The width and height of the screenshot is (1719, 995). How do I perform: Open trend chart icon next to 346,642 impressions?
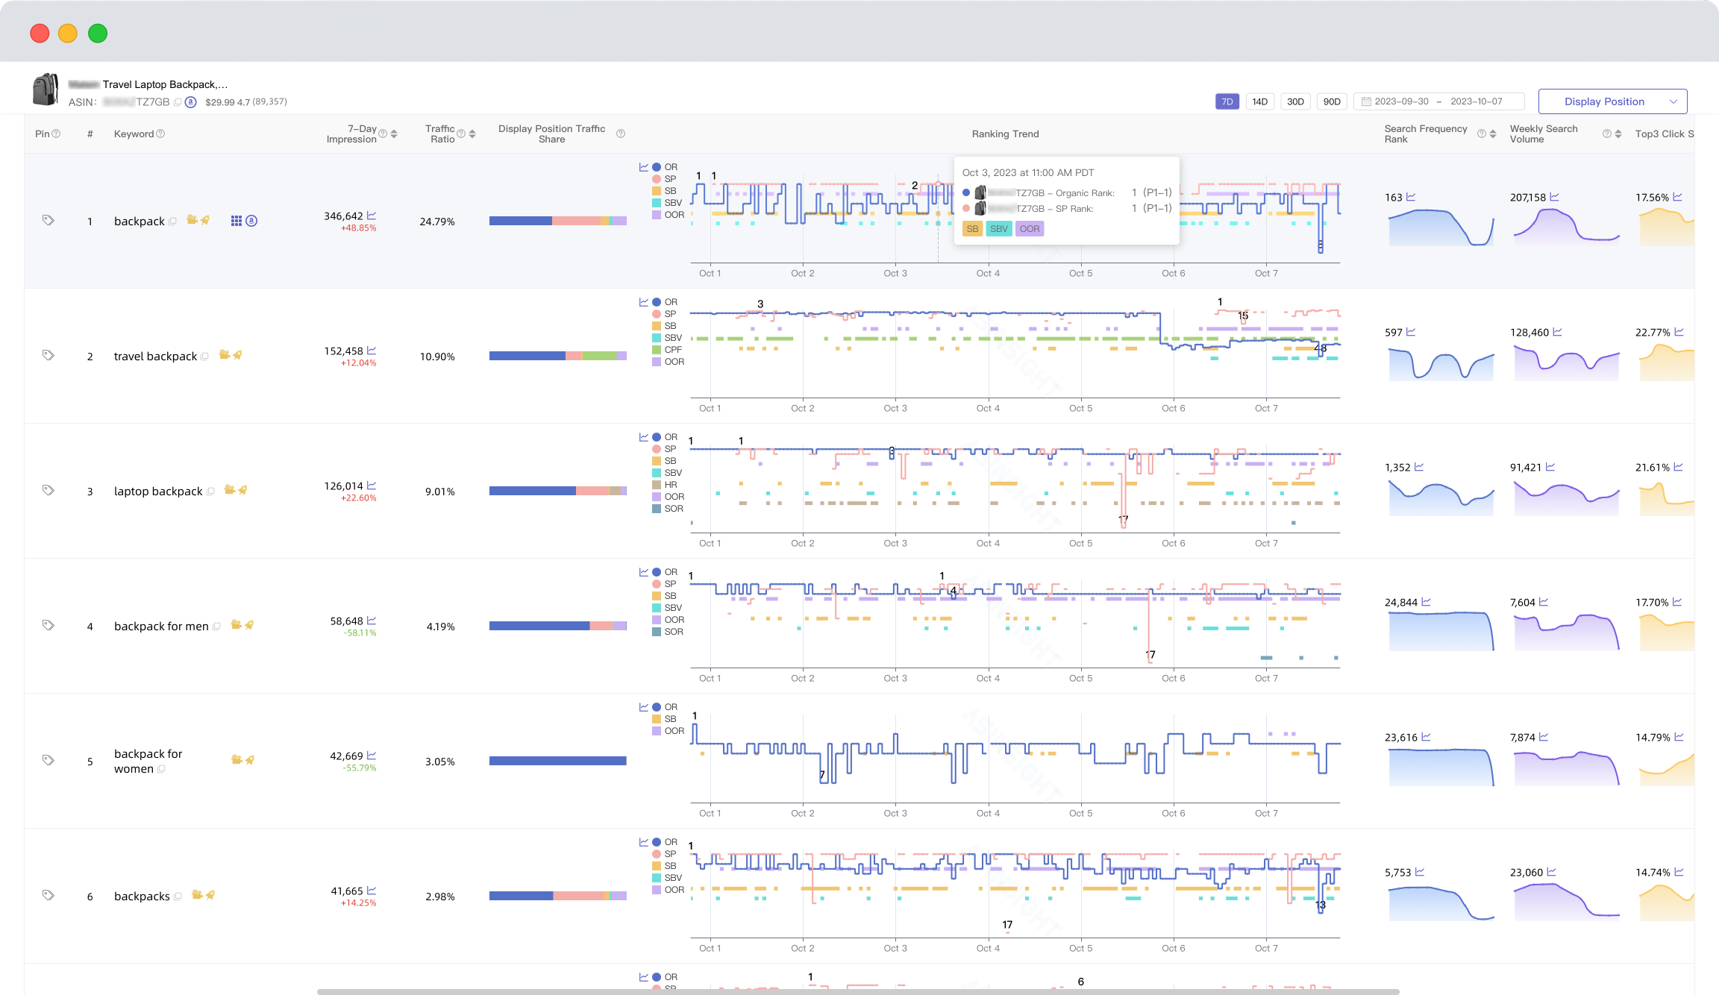pyautogui.click(x=372, y=216)
